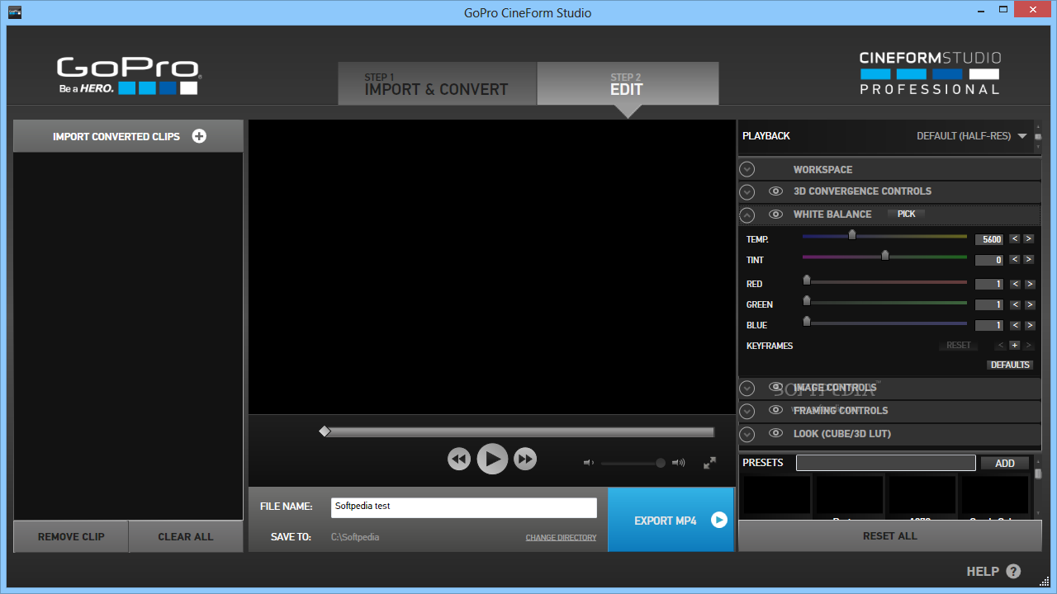Increase Green value with right arrow
Screen dimensions: 1057x594
pos(1029,304)
